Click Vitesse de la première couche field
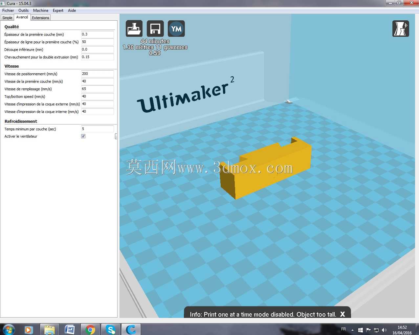The height and width of the screenshot is (335, 419). [98, 81]
